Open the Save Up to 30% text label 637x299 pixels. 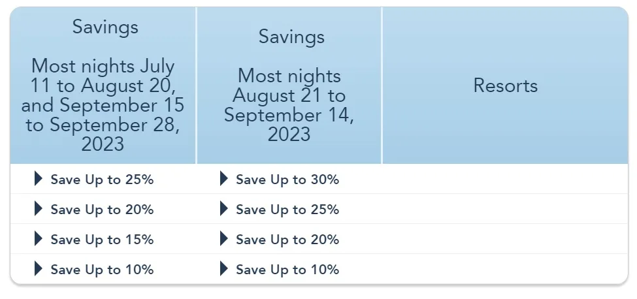pyautogui.click(x=287, y=180)
